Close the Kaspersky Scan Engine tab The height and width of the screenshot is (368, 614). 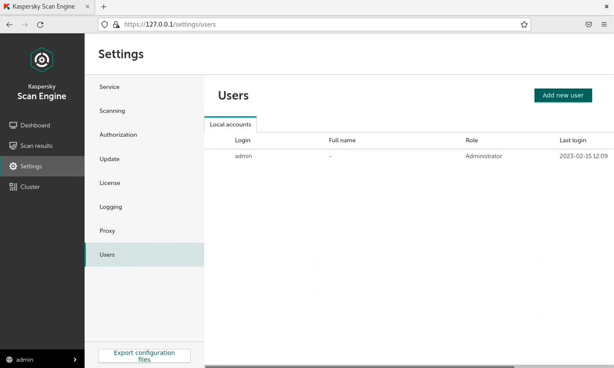click(88, 7)
